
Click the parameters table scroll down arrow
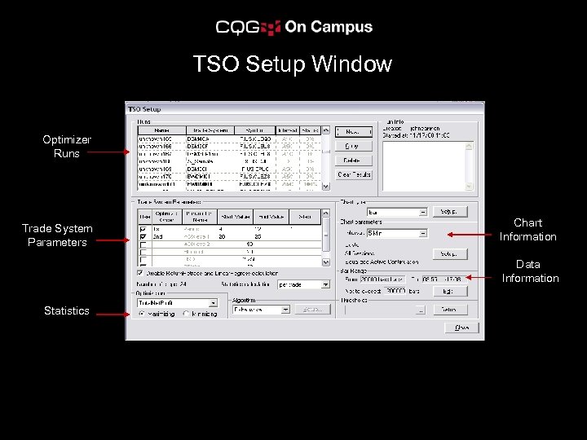[x=325, y=262]
